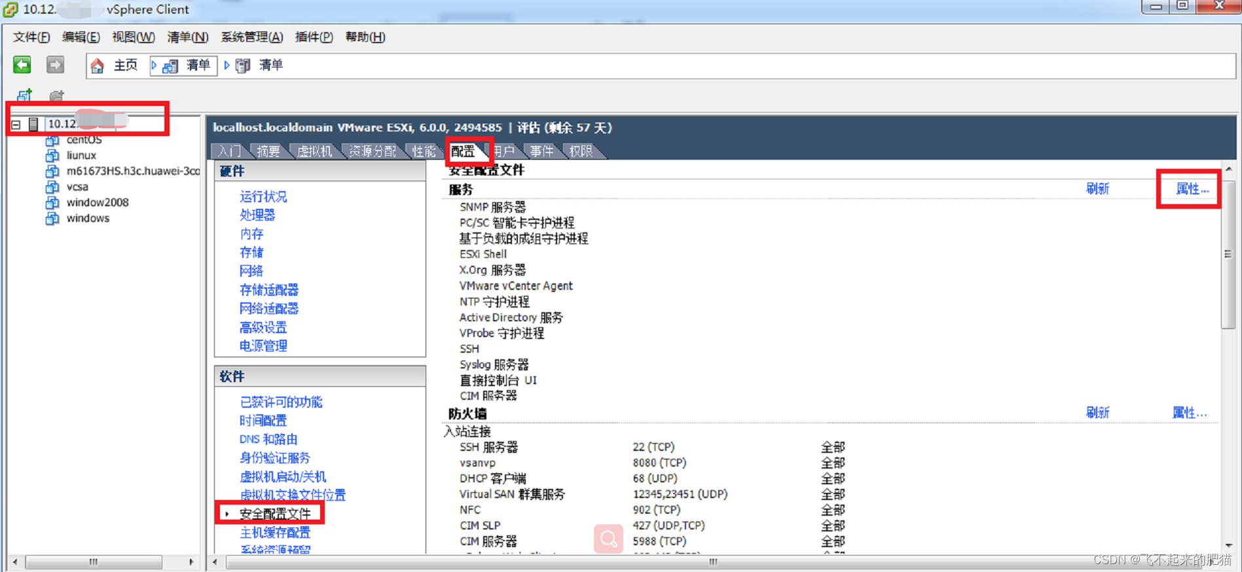
Task: Click the greyed toolbar icon beside new VM
Action: coord(57,96)
